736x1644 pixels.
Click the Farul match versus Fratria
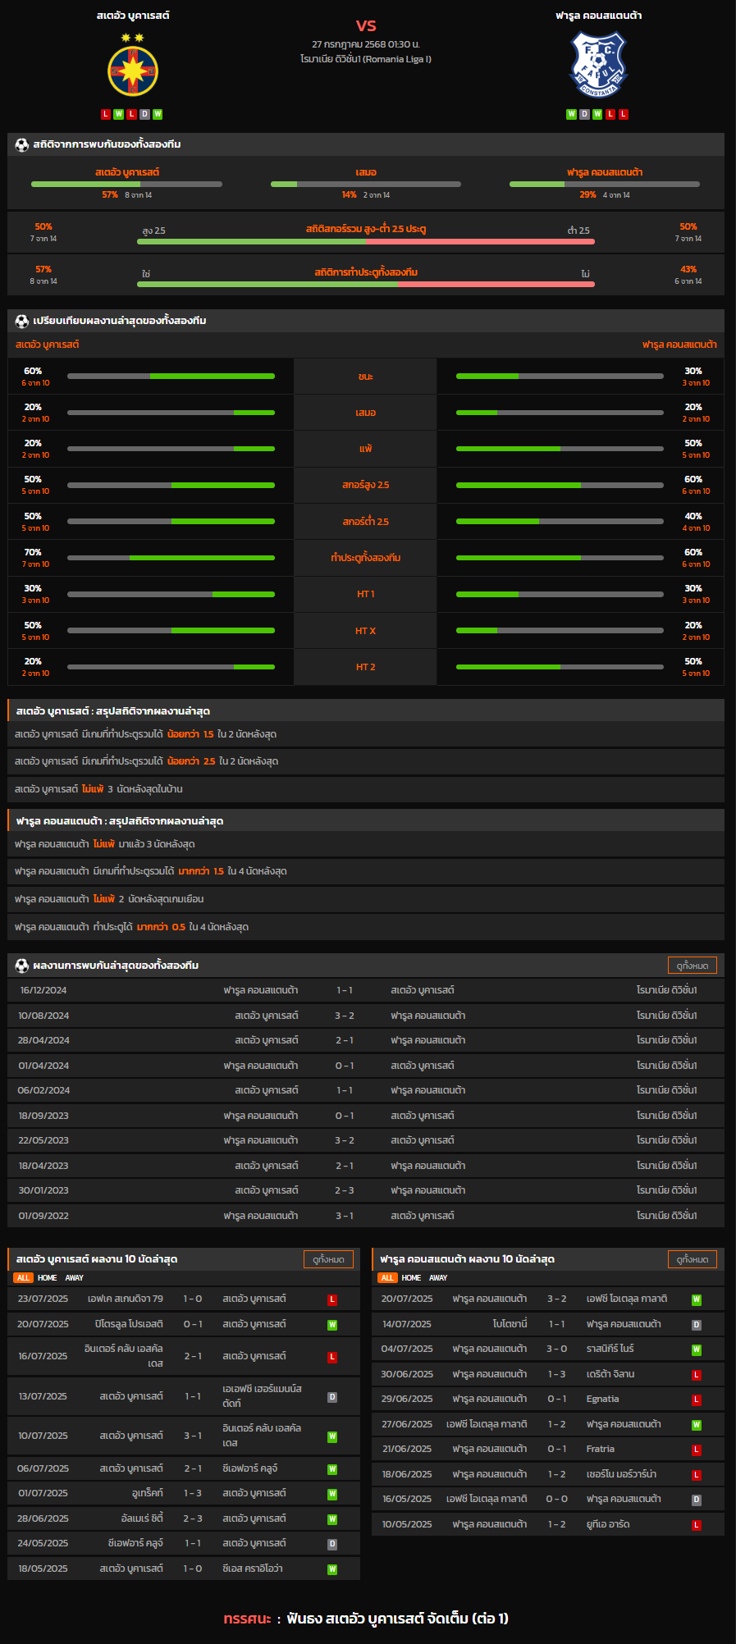pos(548,1450)
